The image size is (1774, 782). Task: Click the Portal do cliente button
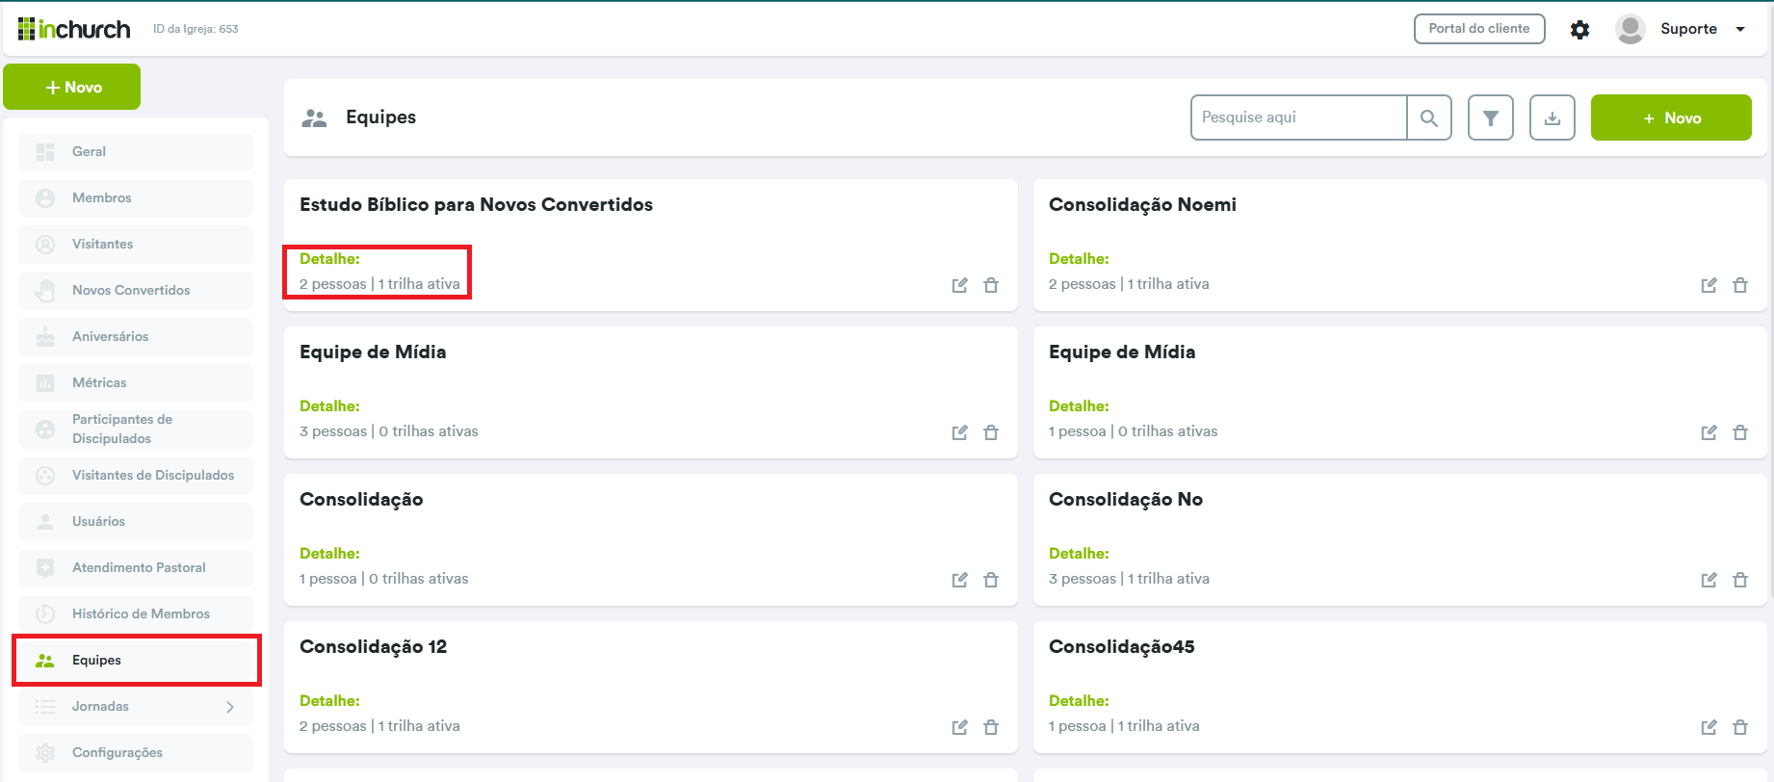tap(1478, 29)
